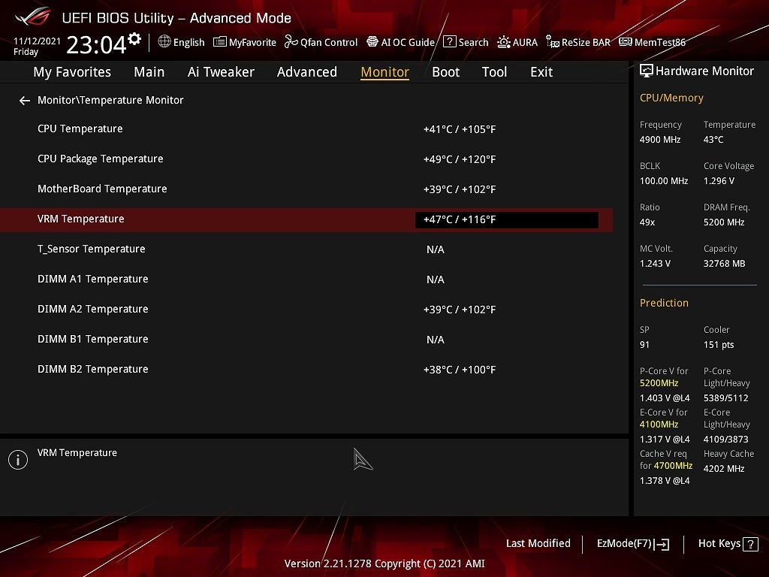769x577 pixels.
Task: Open AURA settings
Action: 525,42
